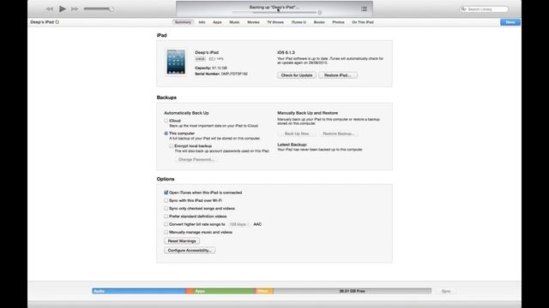Click the Change Password button
Screen dimensions: 549x308
click(x=196, y=160)
